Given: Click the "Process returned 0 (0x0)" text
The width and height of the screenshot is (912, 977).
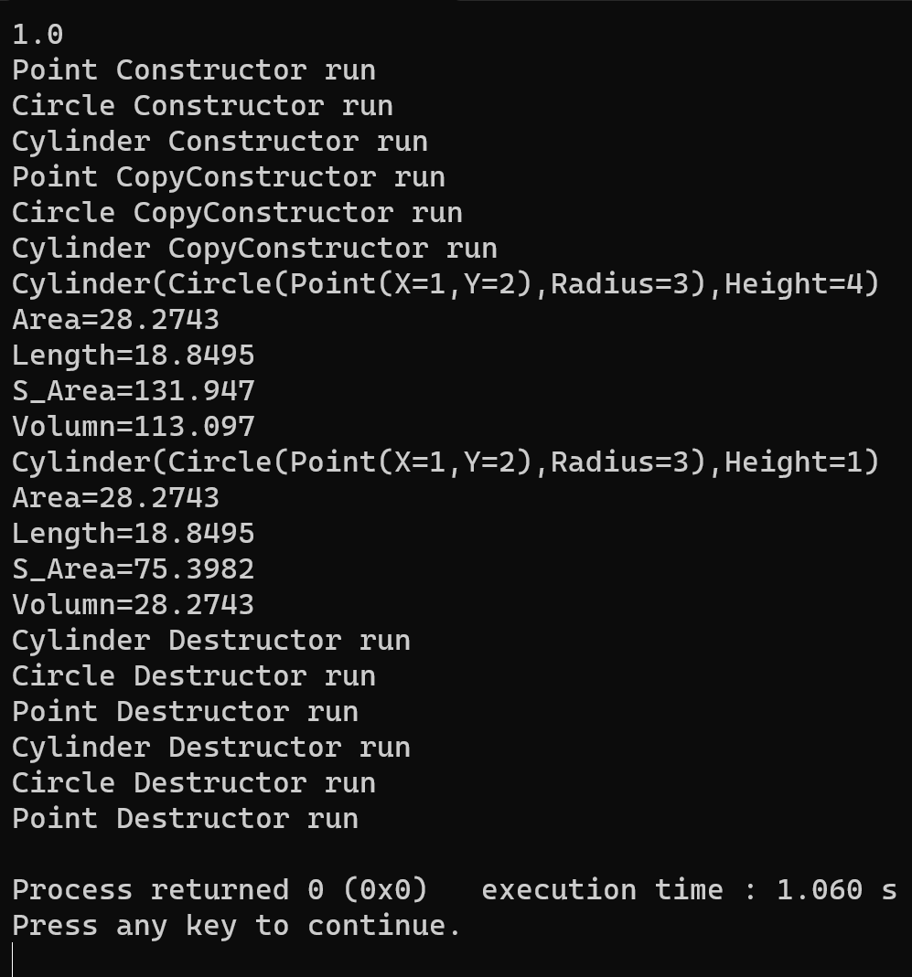Looking at the screenshot, I should [220, 890].
